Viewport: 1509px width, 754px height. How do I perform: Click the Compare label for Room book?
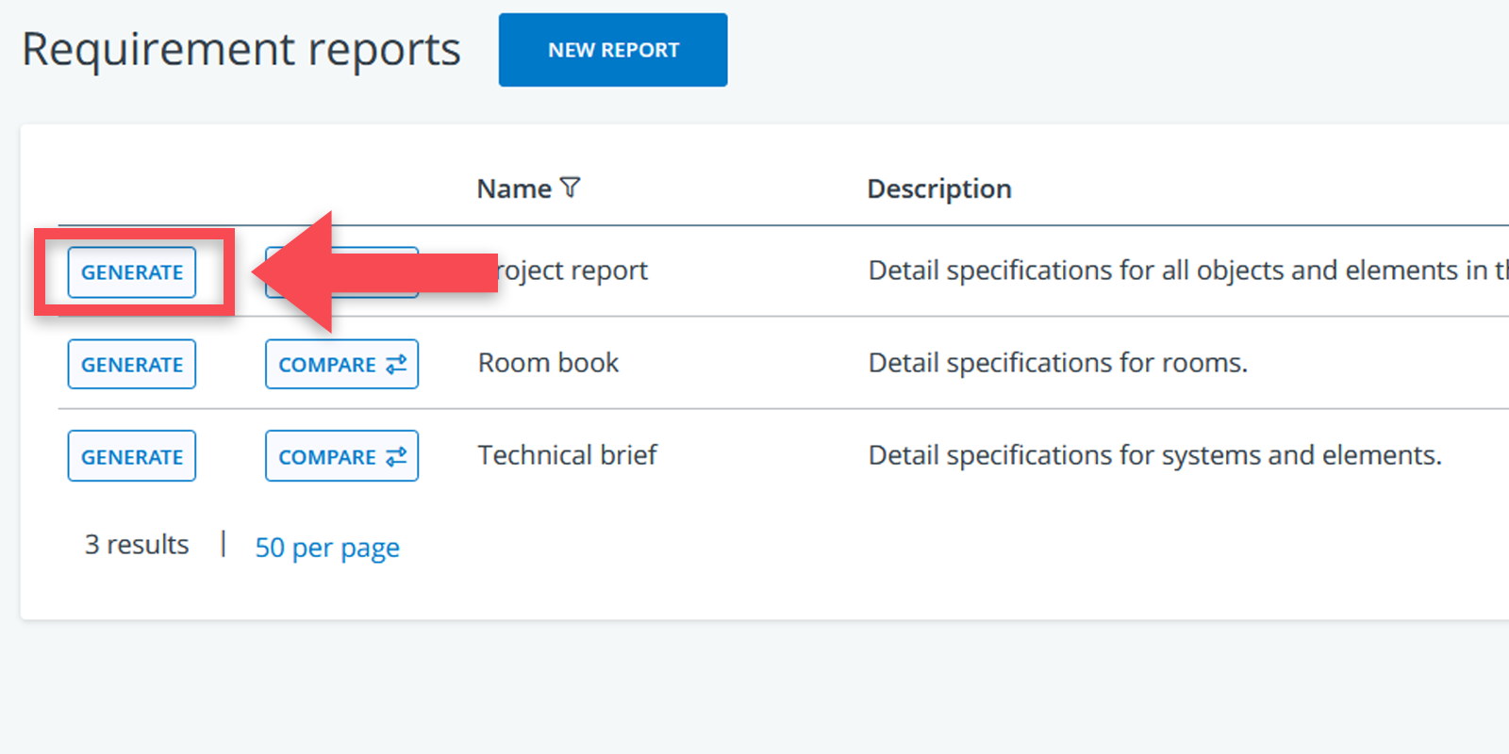click(326, 365)
